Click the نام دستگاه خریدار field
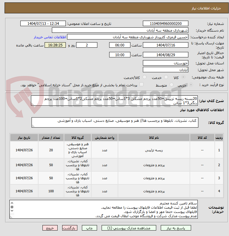Screen dimensions: 229x236 (120, 30)
